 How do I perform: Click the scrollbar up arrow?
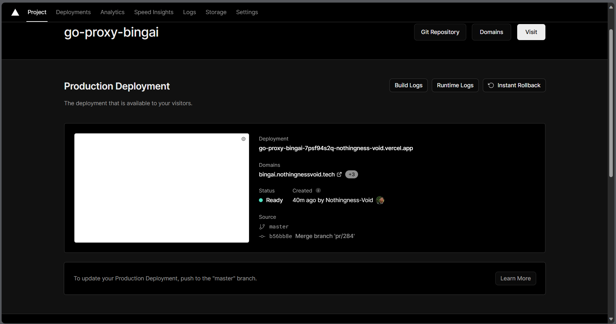[x=611, y=7]
